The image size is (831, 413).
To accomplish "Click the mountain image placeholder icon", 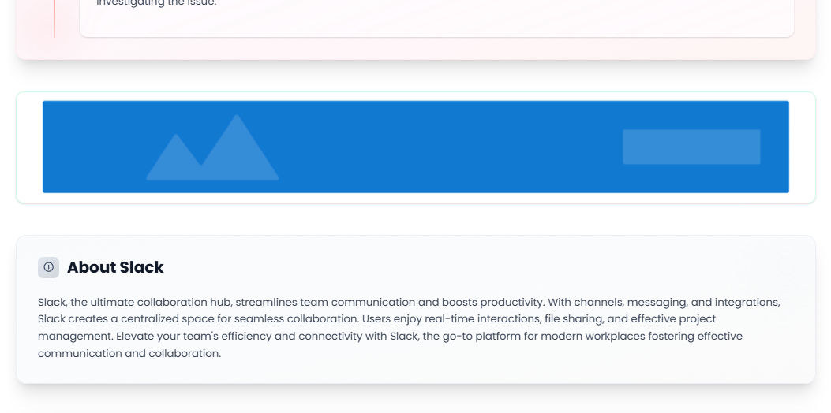I will click(x=212, y=150).
